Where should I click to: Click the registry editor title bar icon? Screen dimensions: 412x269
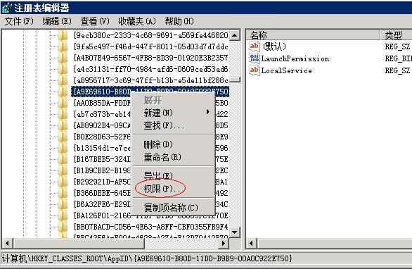(x=6, y=8)
